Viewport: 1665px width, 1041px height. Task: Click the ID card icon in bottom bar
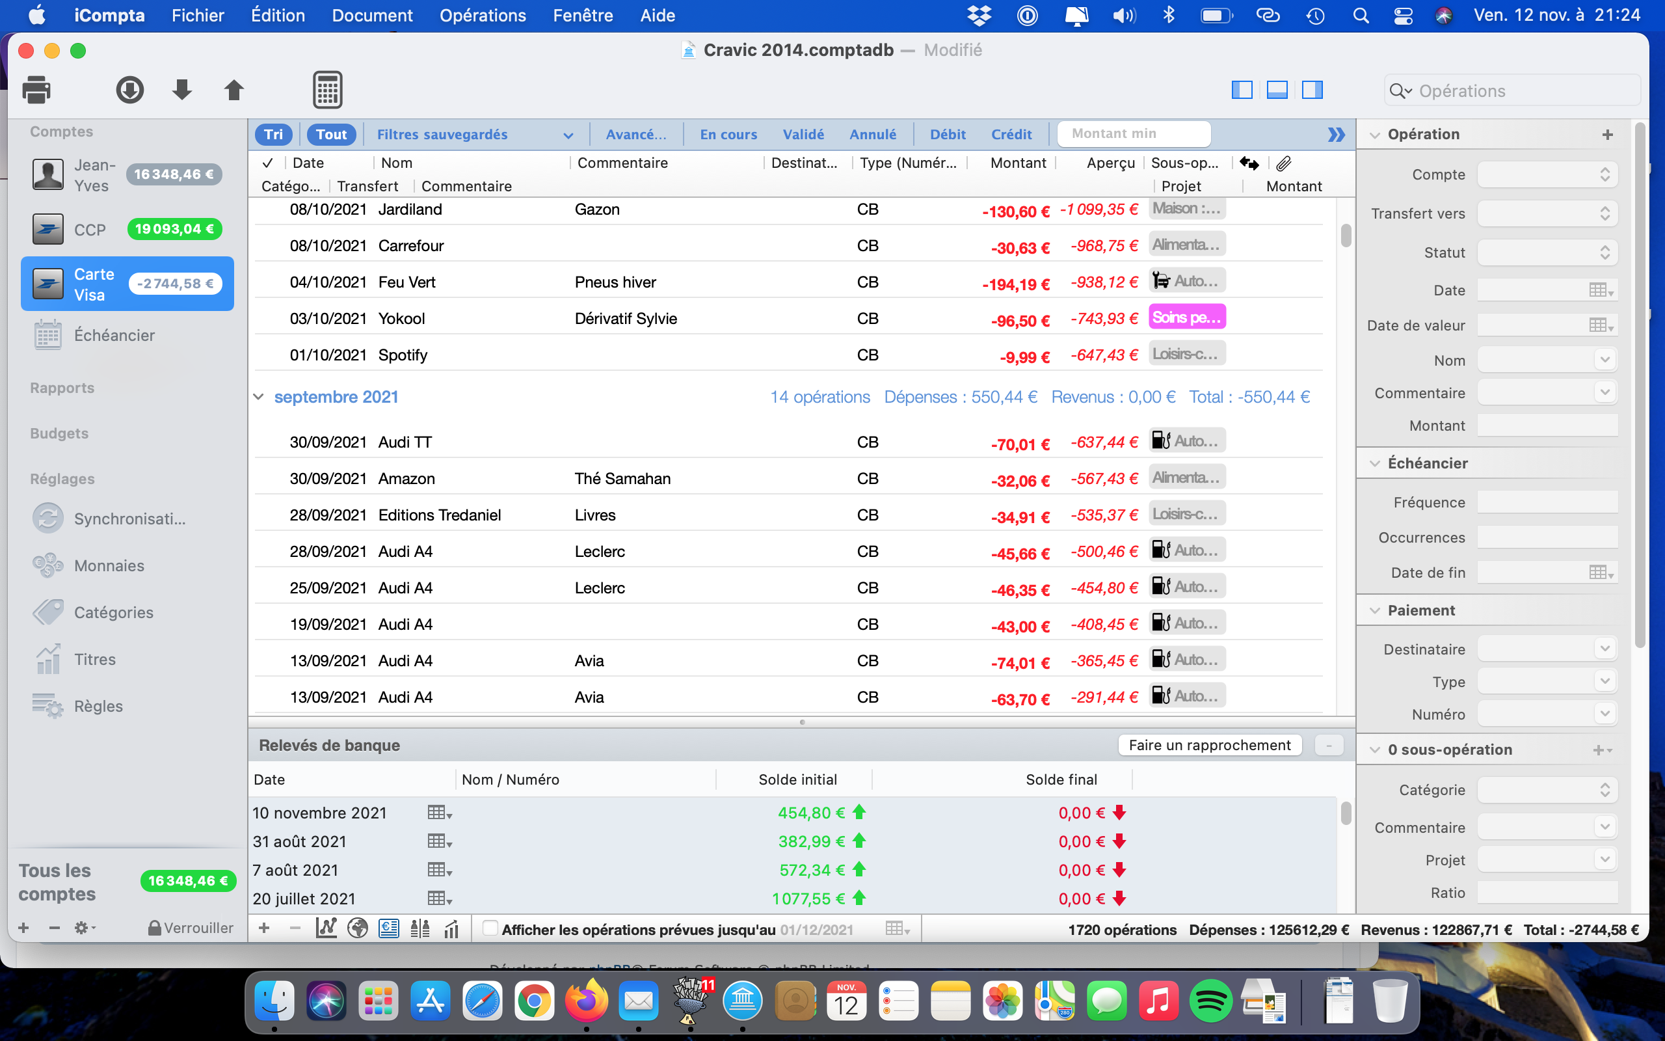point(389,928)
